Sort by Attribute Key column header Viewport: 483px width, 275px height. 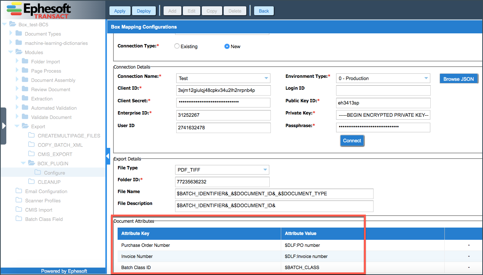pos(199,233)
